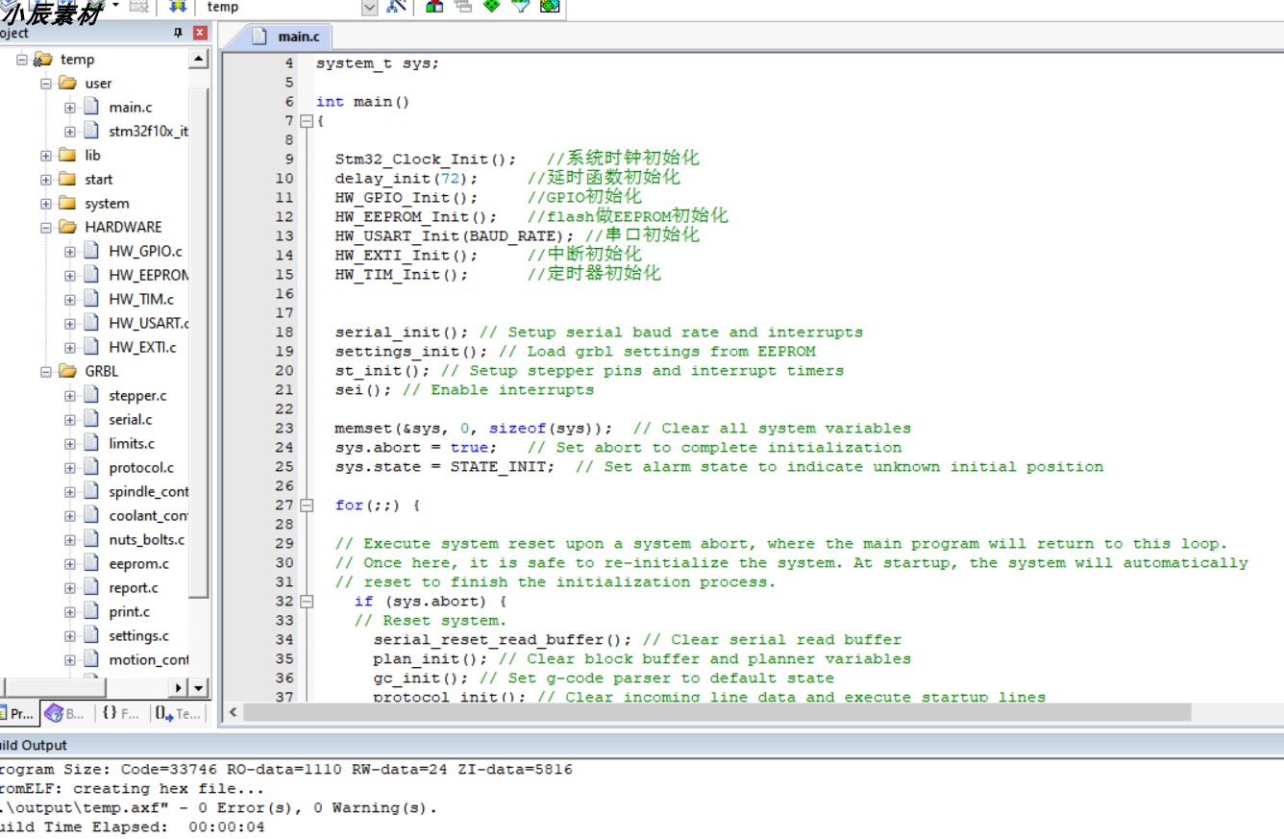Viewport: 1284px width, 839px height.
Task: Select spindle_cont file in the tree
Action: [148, 492]
